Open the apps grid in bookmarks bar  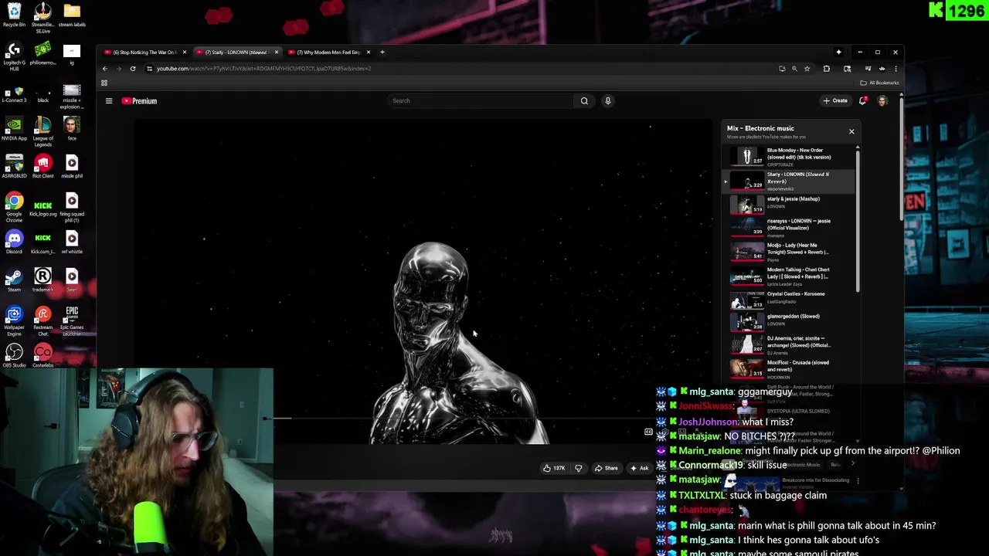click(104, 83)
